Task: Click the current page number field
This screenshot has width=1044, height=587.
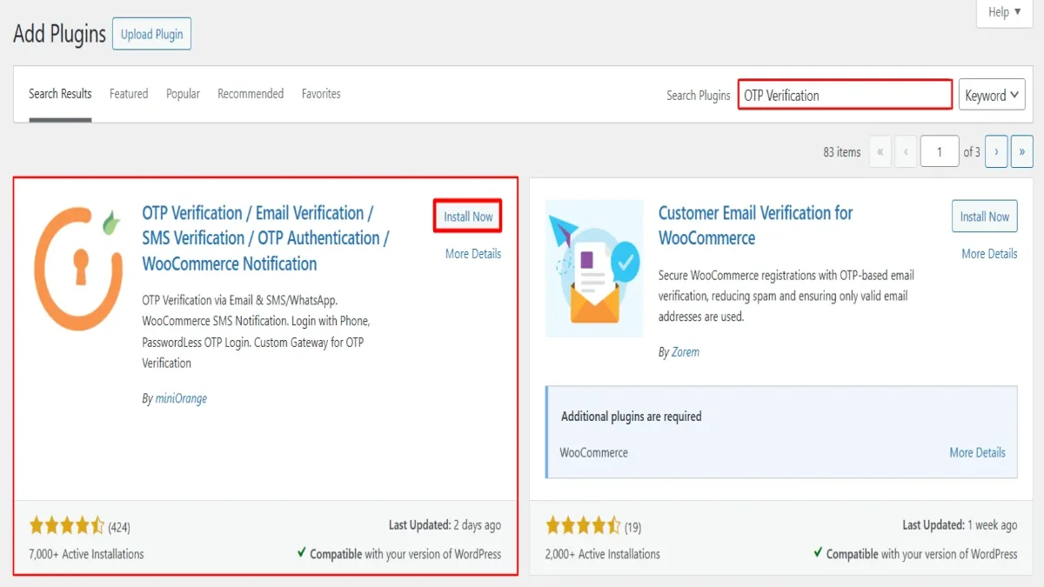Action: tap(940, 151)
